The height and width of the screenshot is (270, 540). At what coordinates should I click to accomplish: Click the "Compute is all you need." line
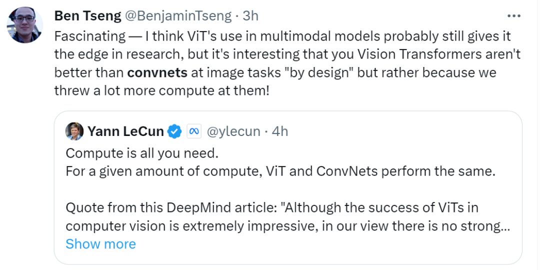[x=142, y=151]
